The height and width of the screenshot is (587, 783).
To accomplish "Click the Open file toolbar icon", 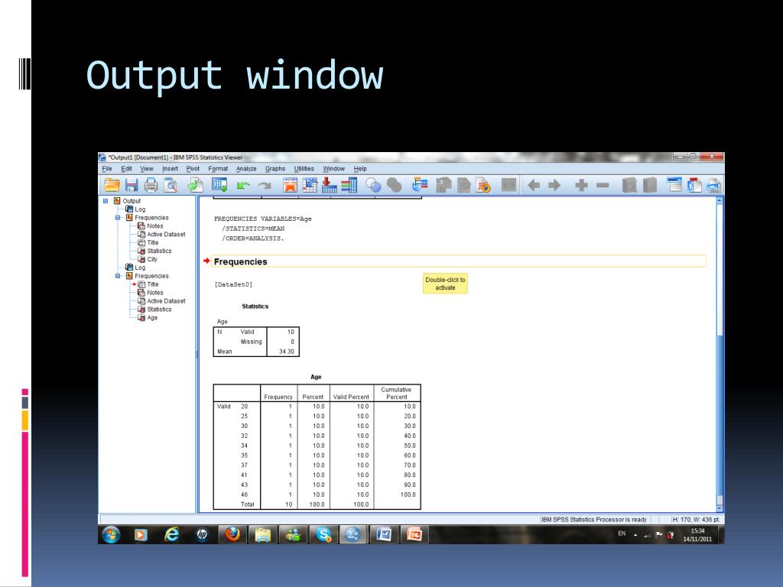I will [x=112, y=185].
